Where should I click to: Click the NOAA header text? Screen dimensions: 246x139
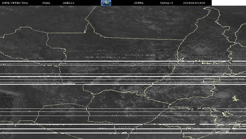(x=46, y=3)
